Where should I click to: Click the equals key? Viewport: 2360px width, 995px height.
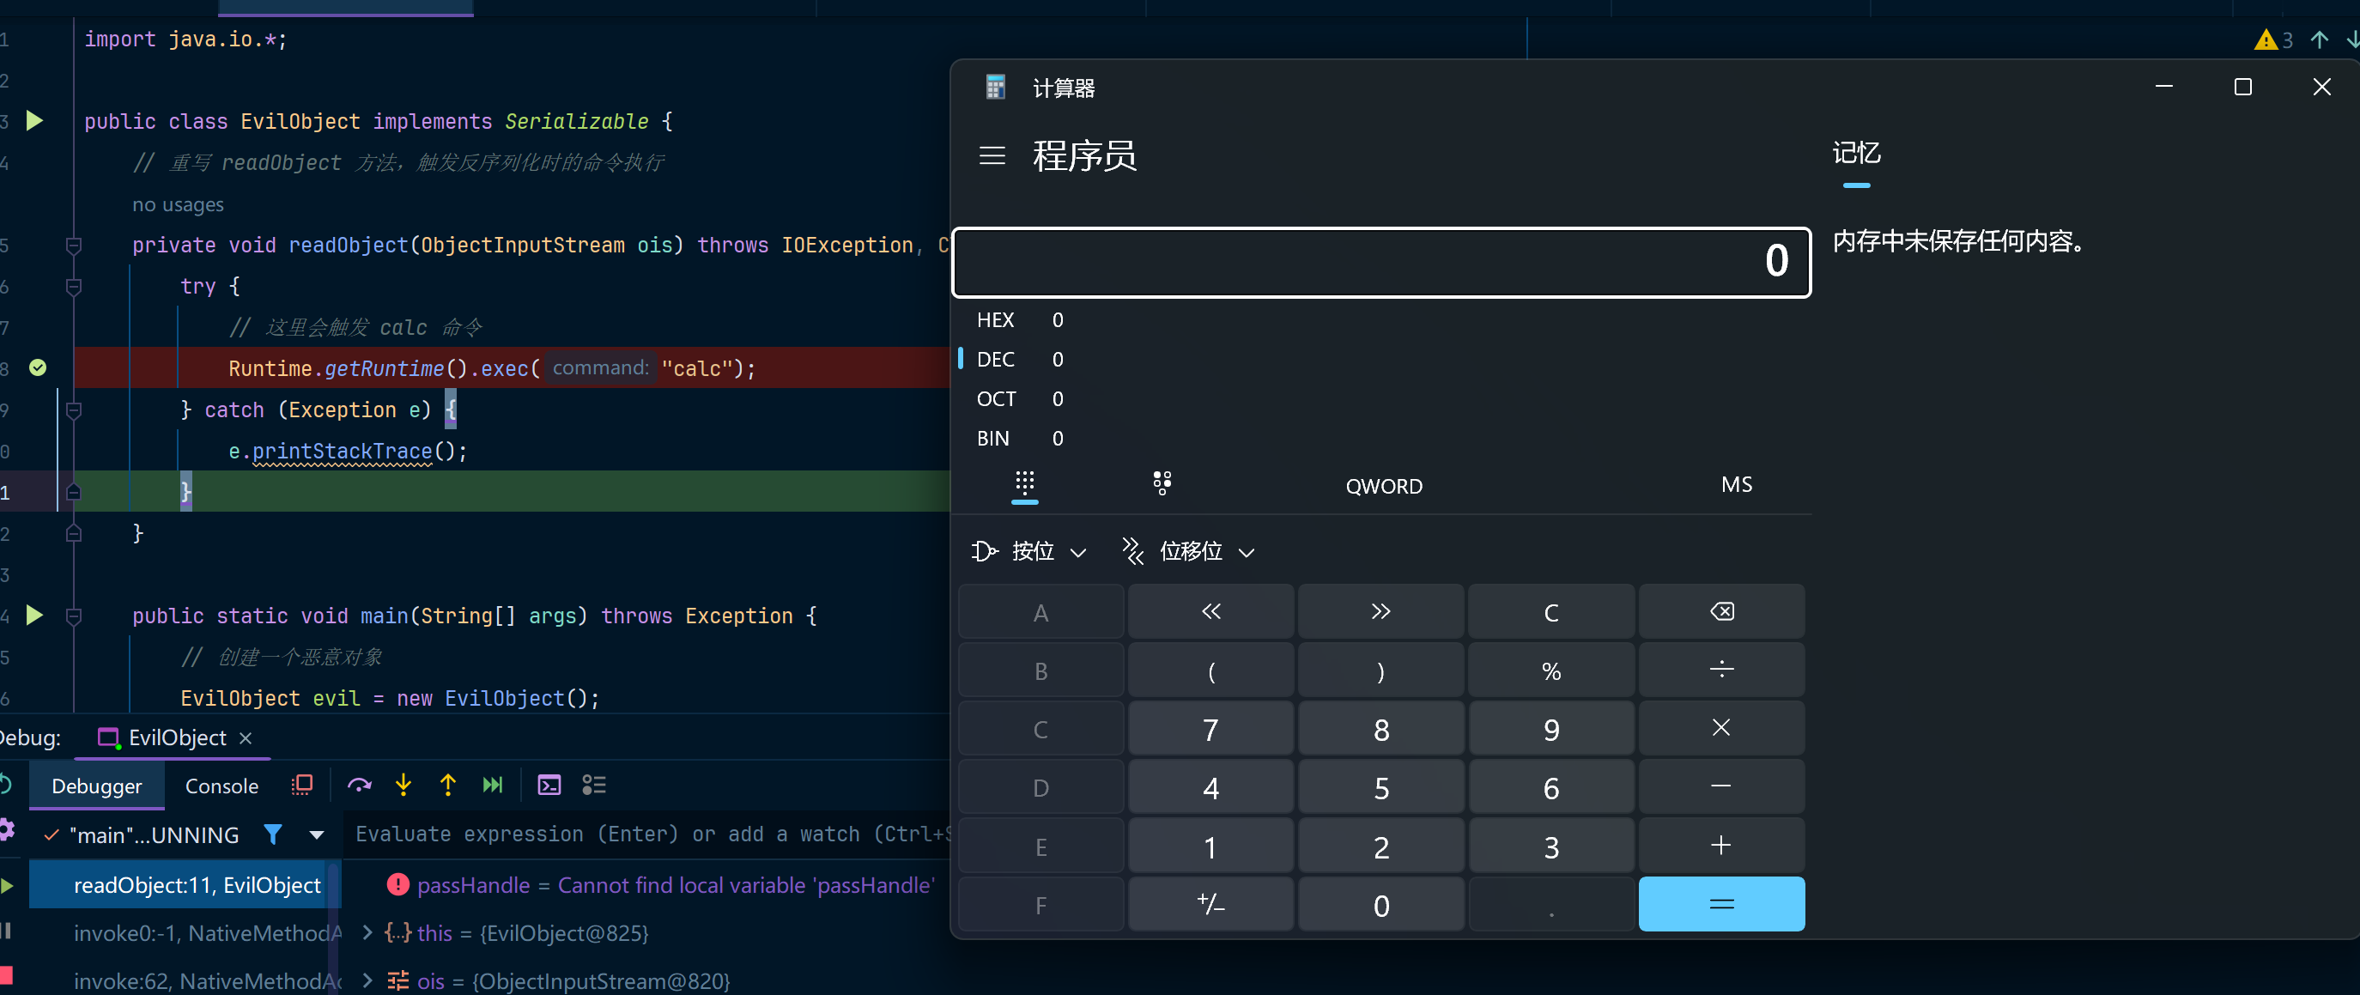pos(1720,905)
